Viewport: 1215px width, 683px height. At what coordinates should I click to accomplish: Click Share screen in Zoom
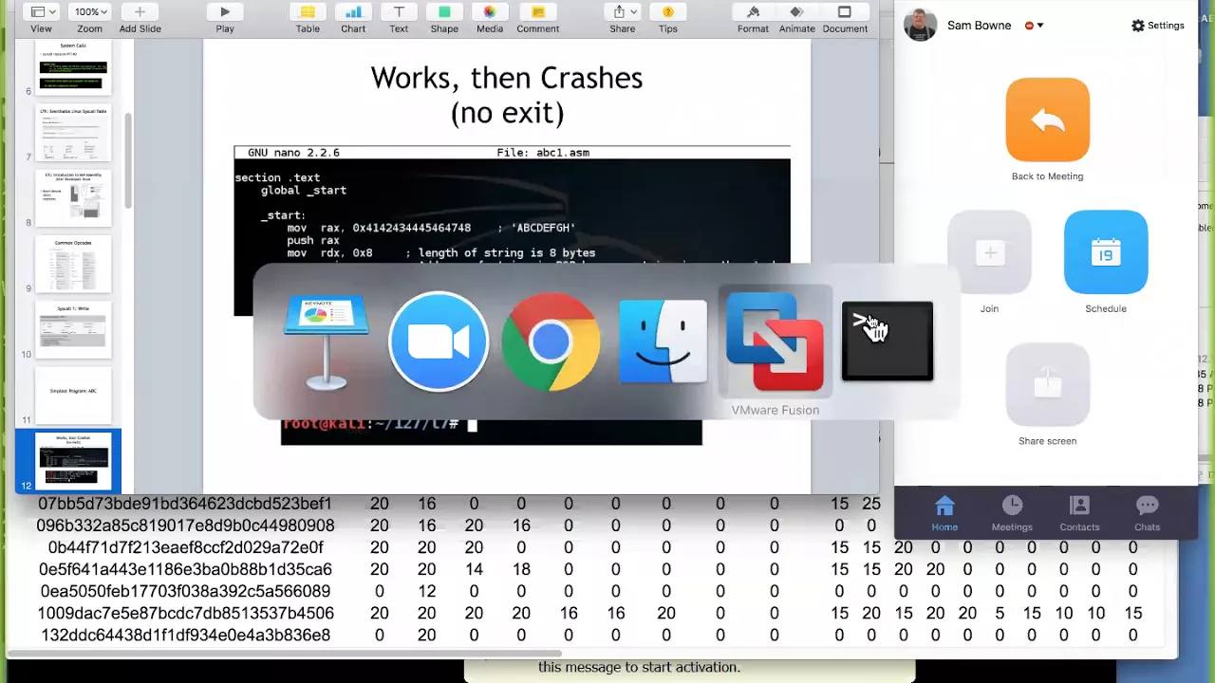1047,384
